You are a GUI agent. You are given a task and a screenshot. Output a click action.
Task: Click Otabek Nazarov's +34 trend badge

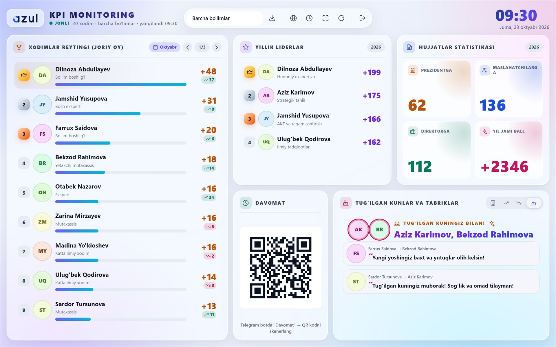(209, 198)
